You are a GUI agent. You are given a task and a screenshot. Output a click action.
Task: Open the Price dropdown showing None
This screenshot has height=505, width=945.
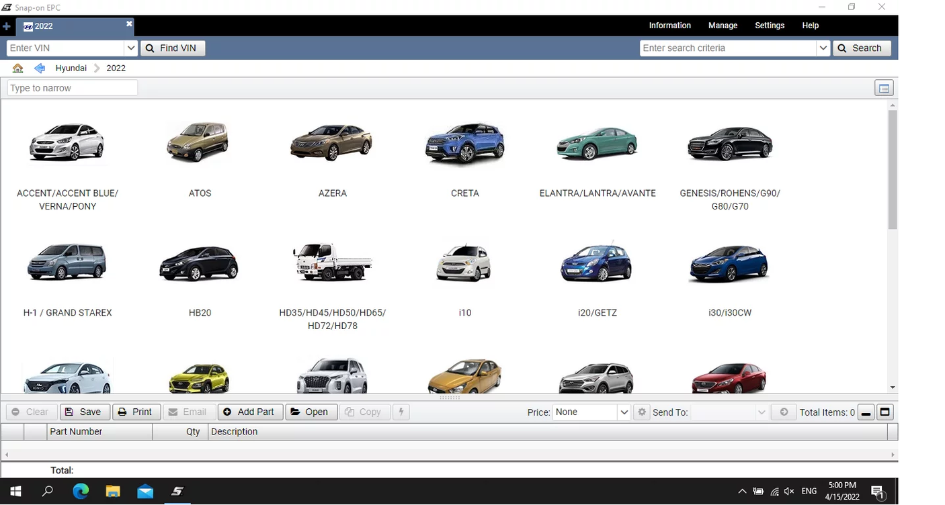[590, 412]
